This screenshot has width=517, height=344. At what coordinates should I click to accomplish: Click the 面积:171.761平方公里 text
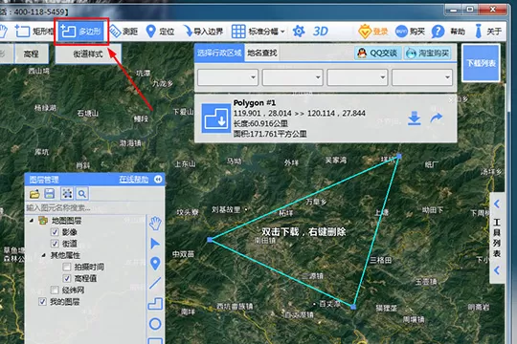(270, 134)
